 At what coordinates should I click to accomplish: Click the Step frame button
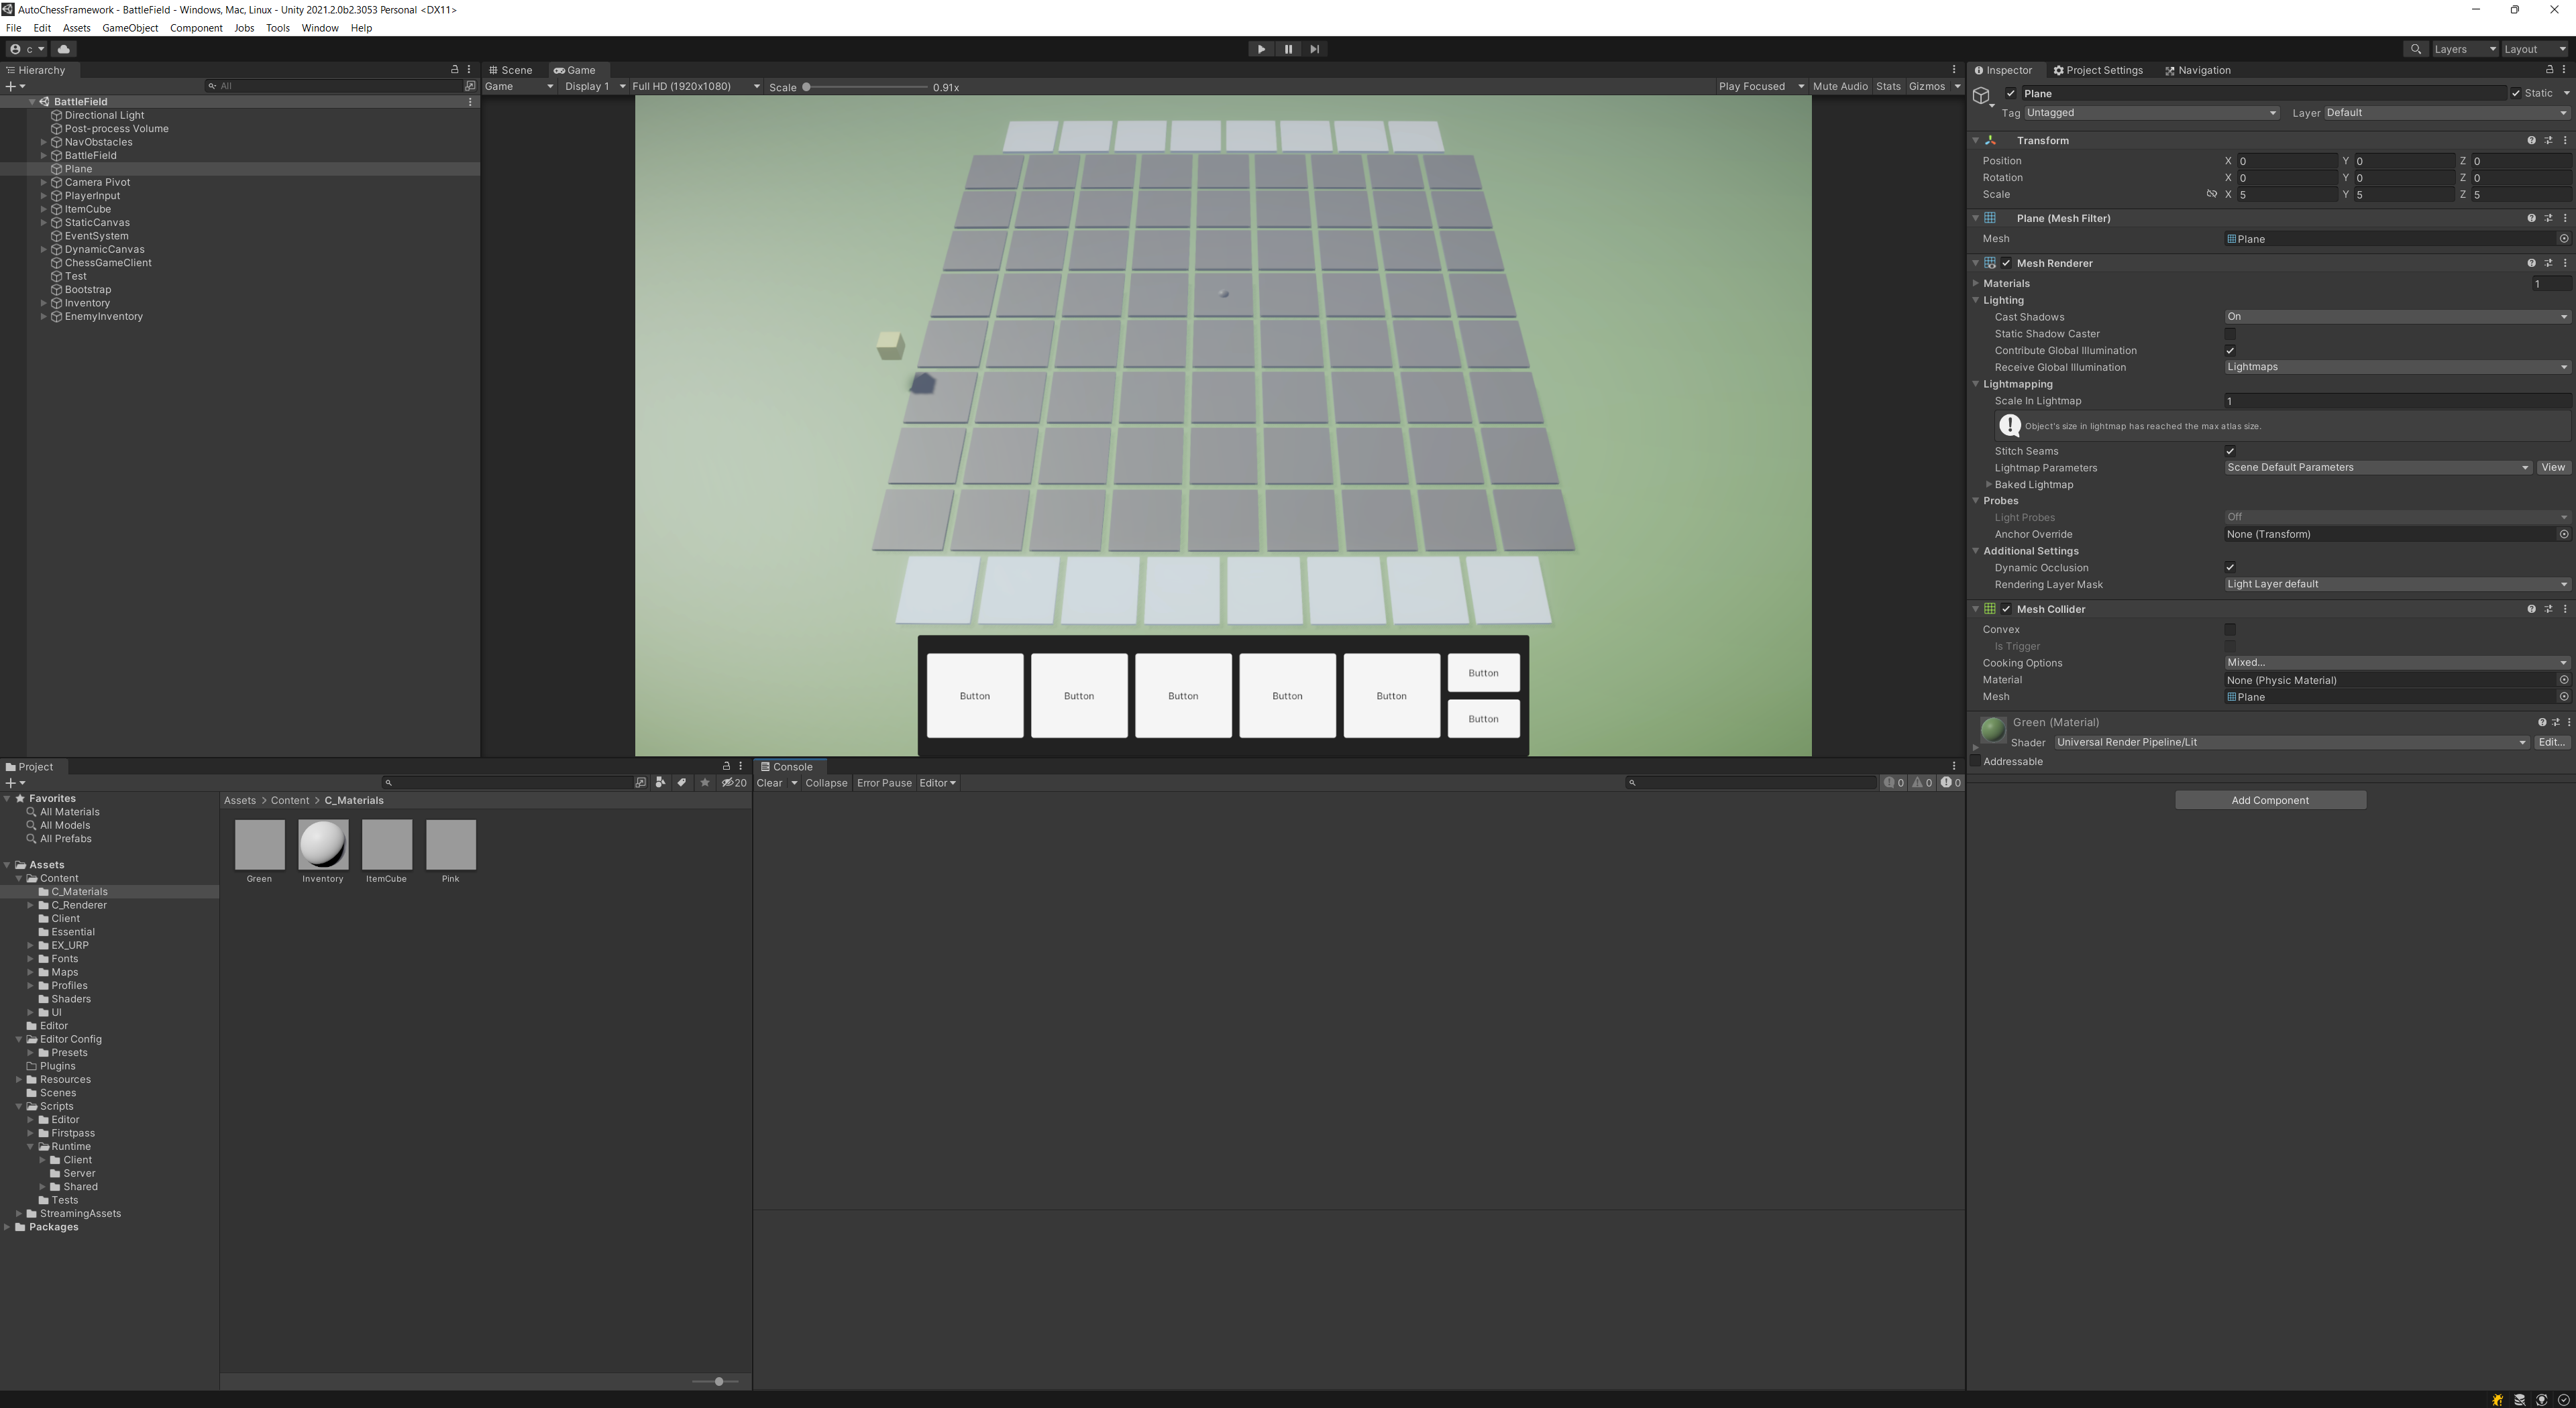click(x=1314, y=49)
